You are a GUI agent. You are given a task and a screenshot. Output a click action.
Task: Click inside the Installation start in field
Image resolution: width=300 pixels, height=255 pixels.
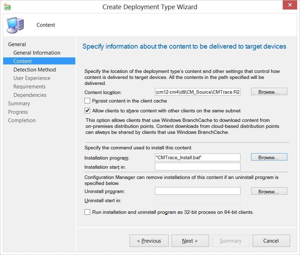coord(198,166)
